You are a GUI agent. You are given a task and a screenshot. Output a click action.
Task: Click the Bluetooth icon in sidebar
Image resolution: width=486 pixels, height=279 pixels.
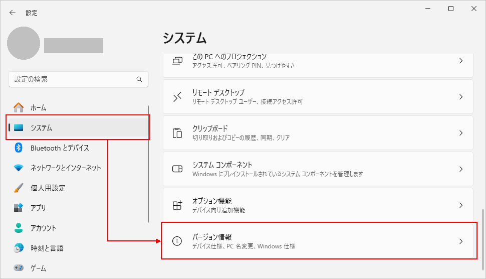pyautogui.click(x=19, y=148)
